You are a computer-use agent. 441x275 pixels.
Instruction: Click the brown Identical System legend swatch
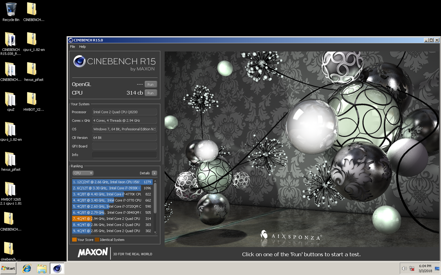(97, 240)
